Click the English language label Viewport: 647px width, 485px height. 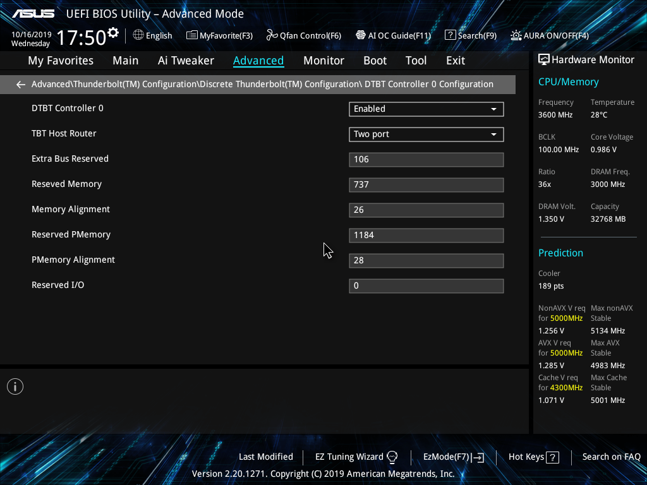[159, 36]
